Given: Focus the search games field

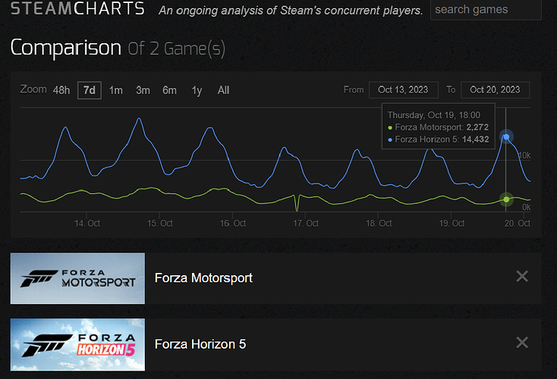Looking at the screenshot, I should [x=486, y=10].
